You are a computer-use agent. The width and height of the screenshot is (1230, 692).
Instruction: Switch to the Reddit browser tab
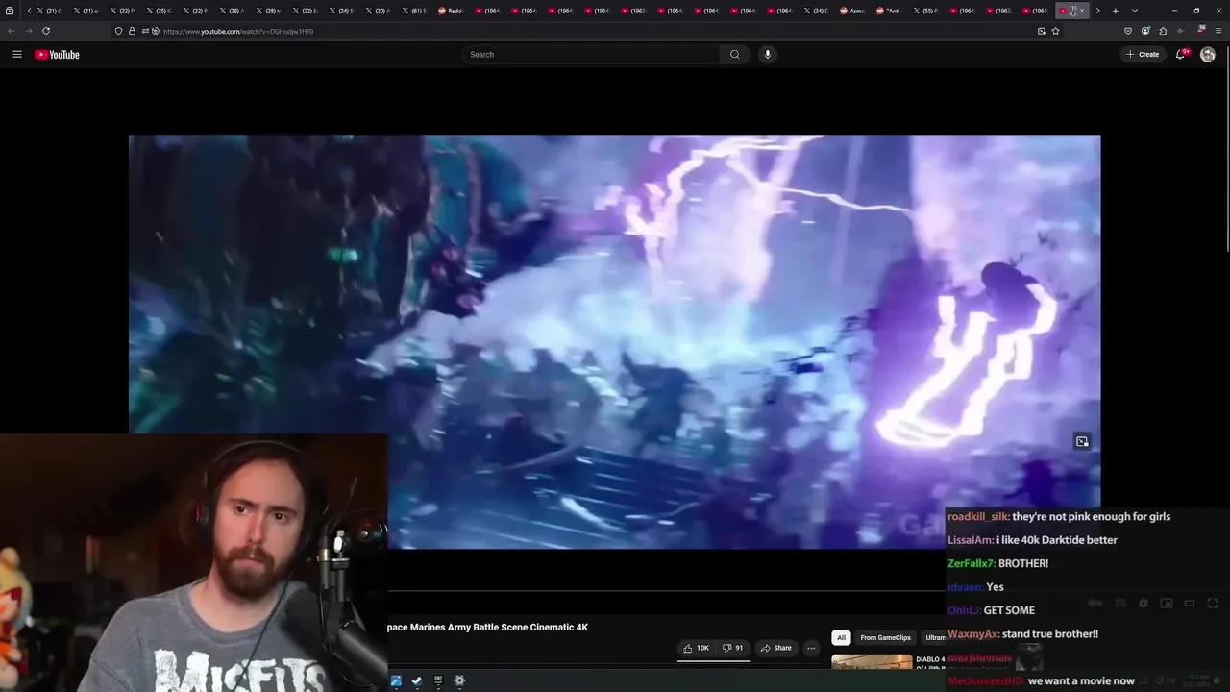coord(451,11)
